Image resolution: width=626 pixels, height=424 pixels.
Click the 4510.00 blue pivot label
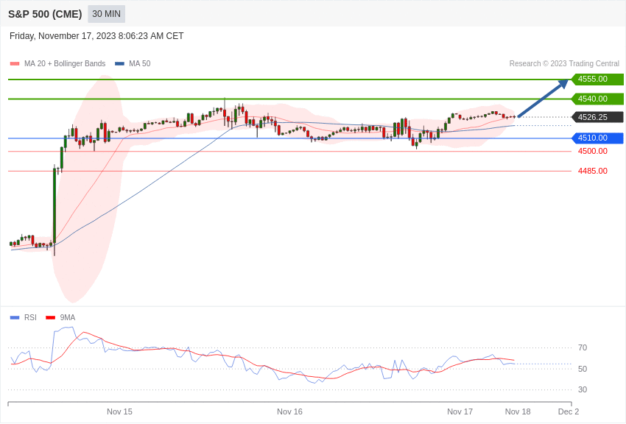[x=597, y=138]
